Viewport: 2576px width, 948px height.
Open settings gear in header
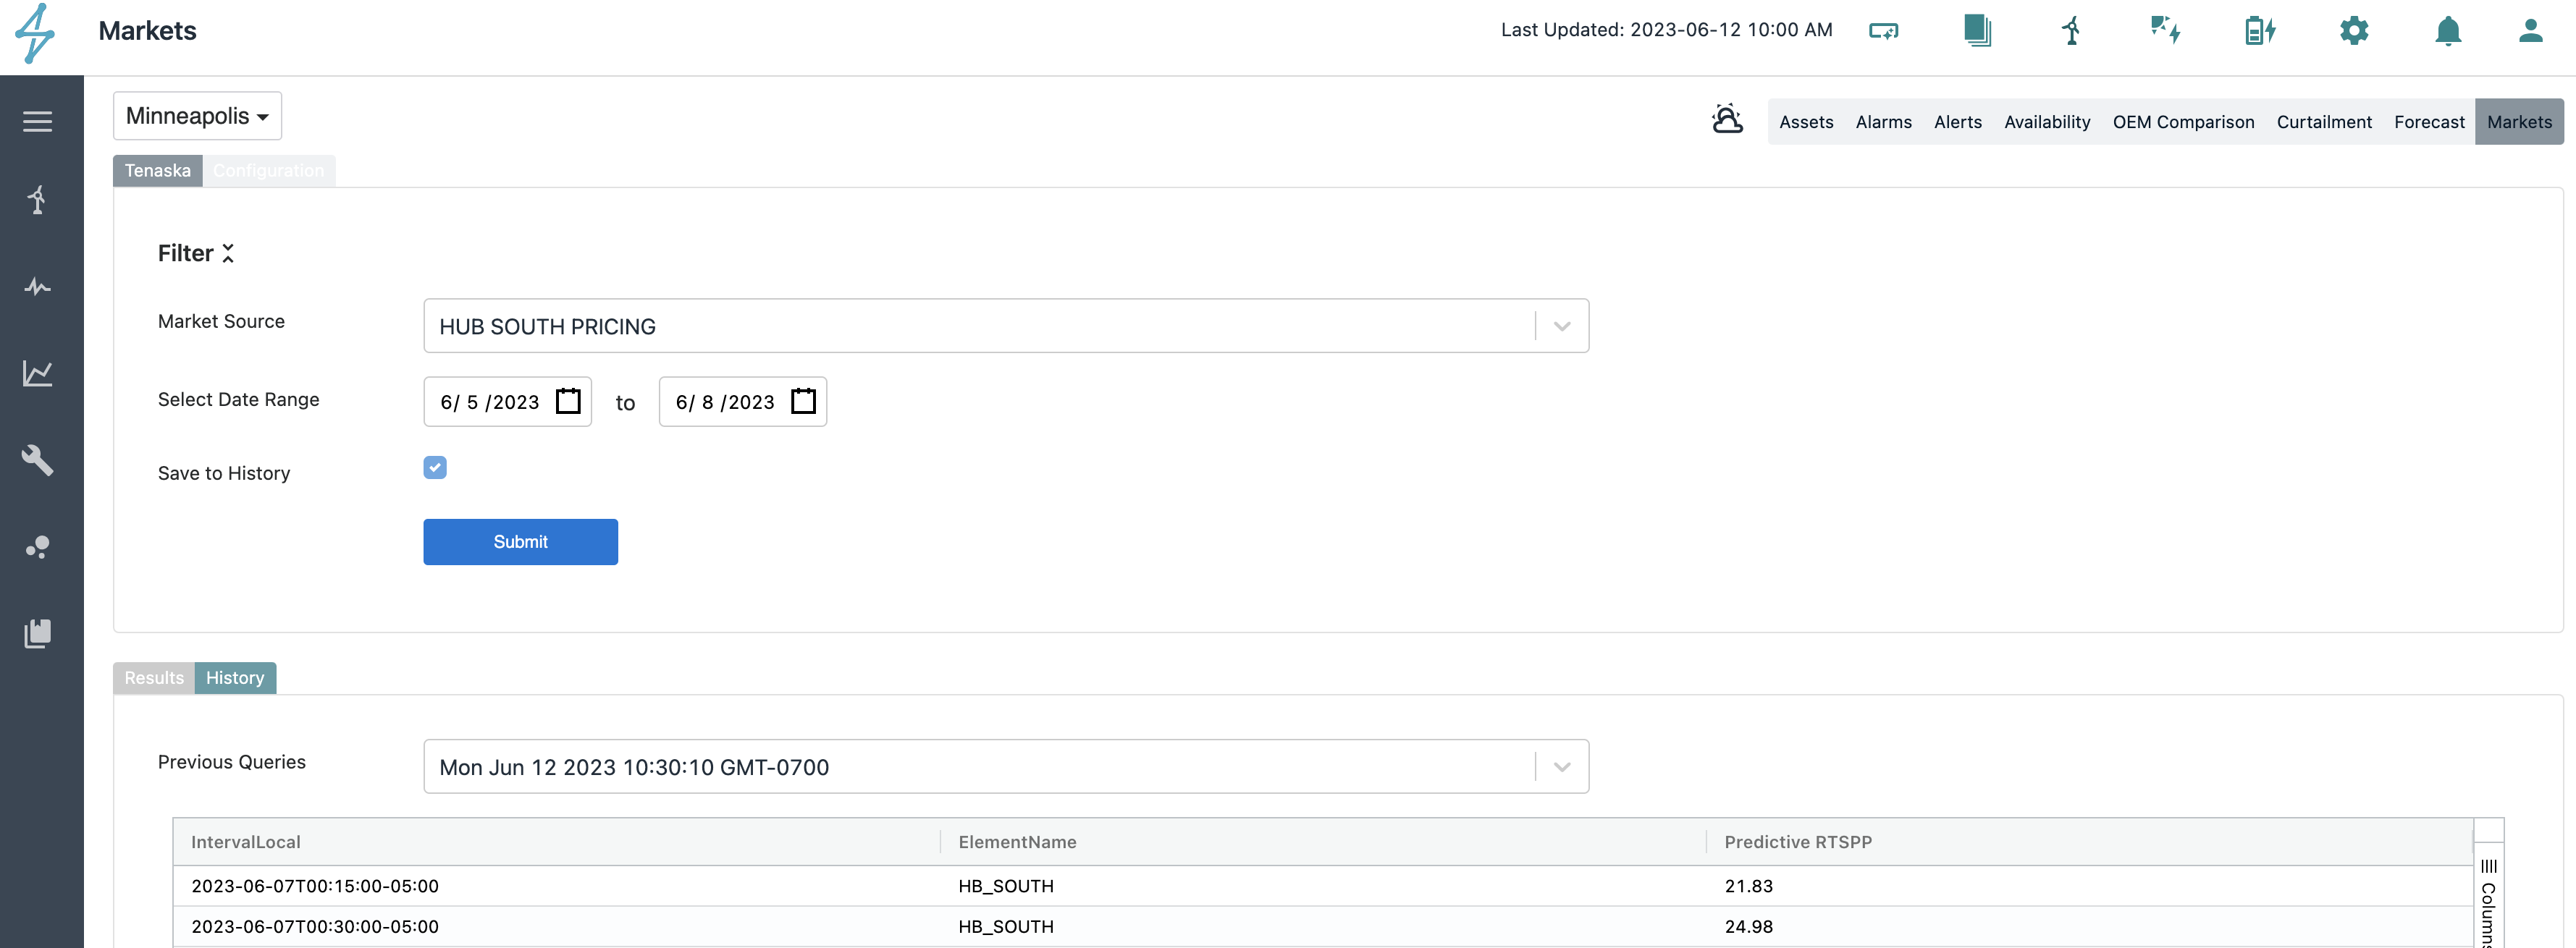(2354, 30)
